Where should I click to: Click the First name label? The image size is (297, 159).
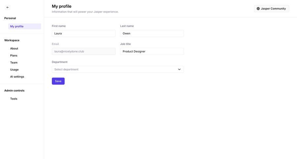point(59,26)
